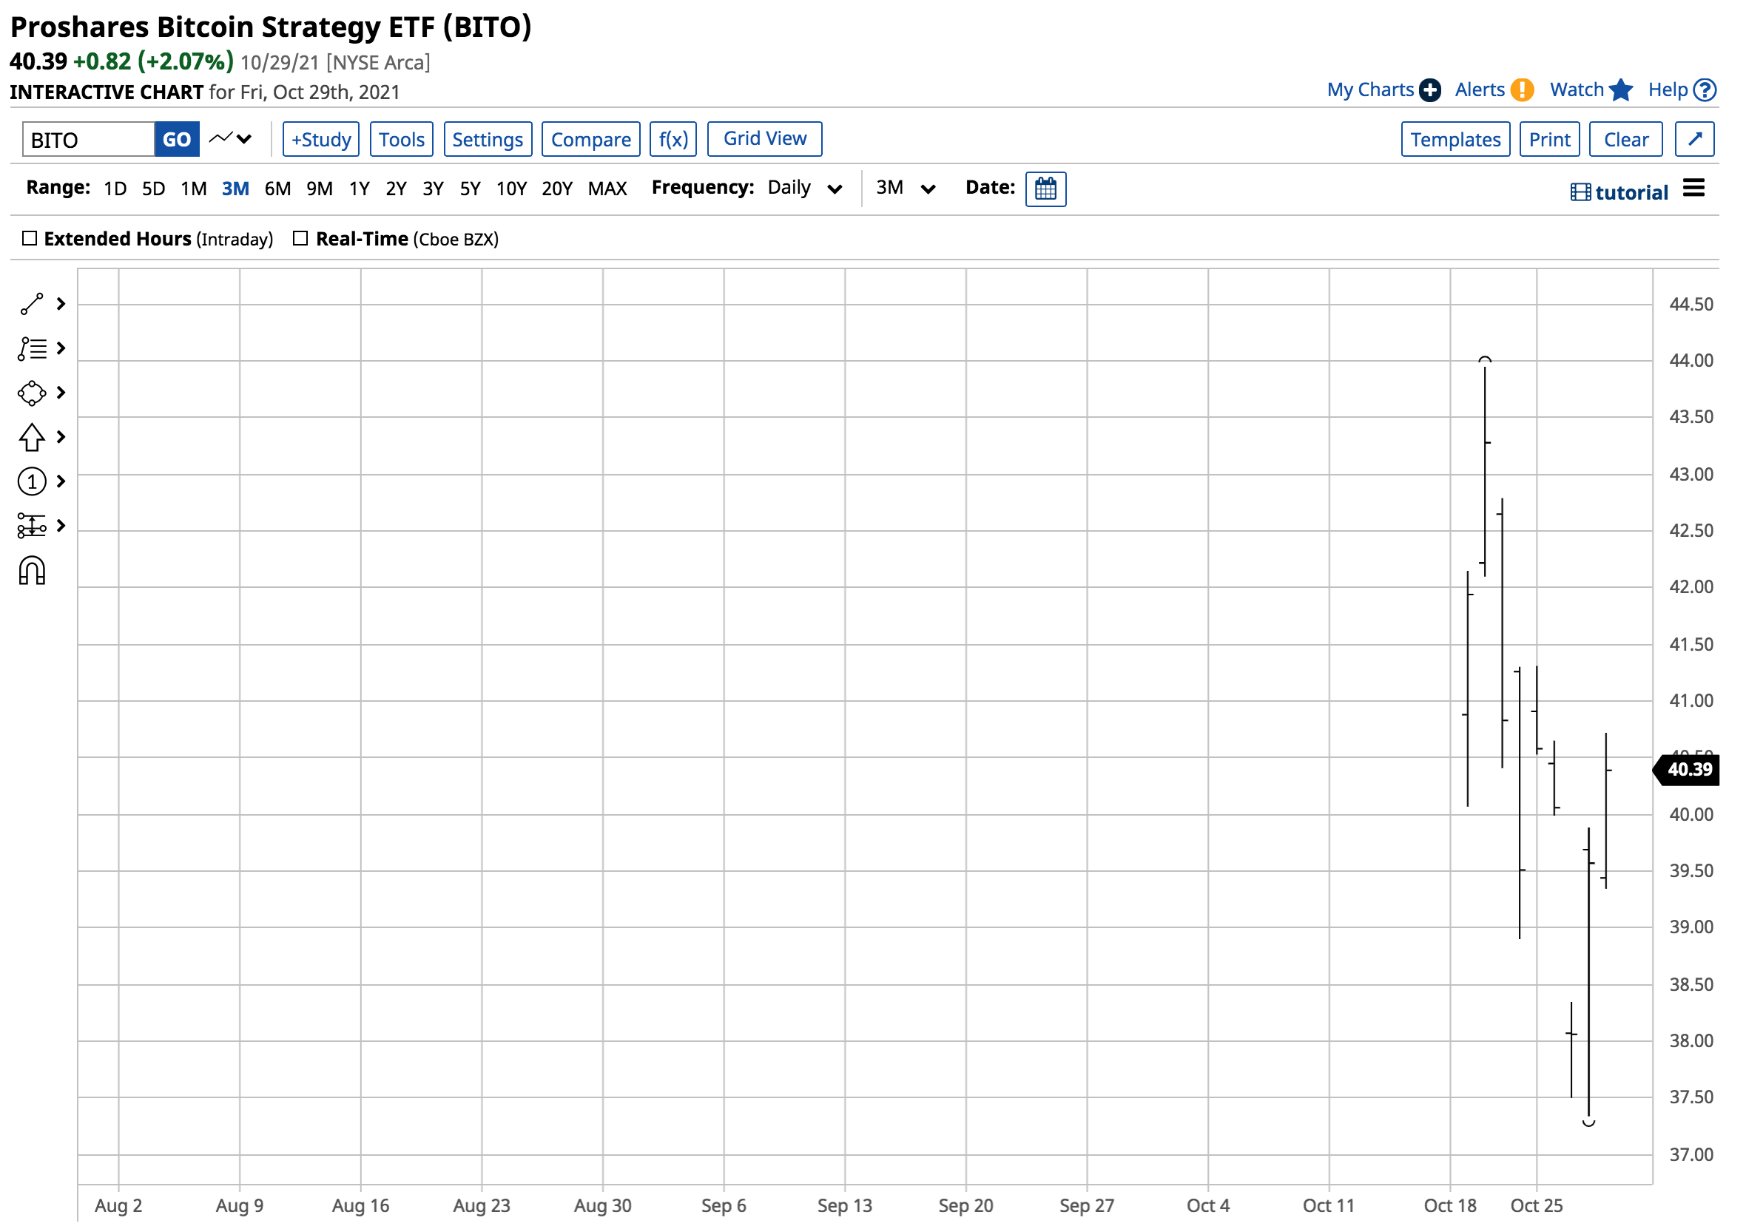Select the shapes polygon tool icon
This screenshot has width=1746, height=1229.
pyautogui.click(x=32, y=393)
